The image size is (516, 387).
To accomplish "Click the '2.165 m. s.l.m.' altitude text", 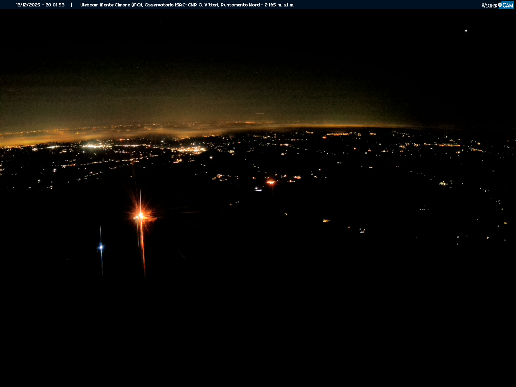I will tap(279, 5).
